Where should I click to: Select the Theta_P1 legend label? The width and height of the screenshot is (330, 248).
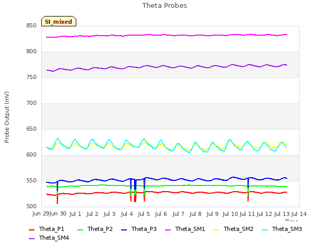click(x=52, y=229)
